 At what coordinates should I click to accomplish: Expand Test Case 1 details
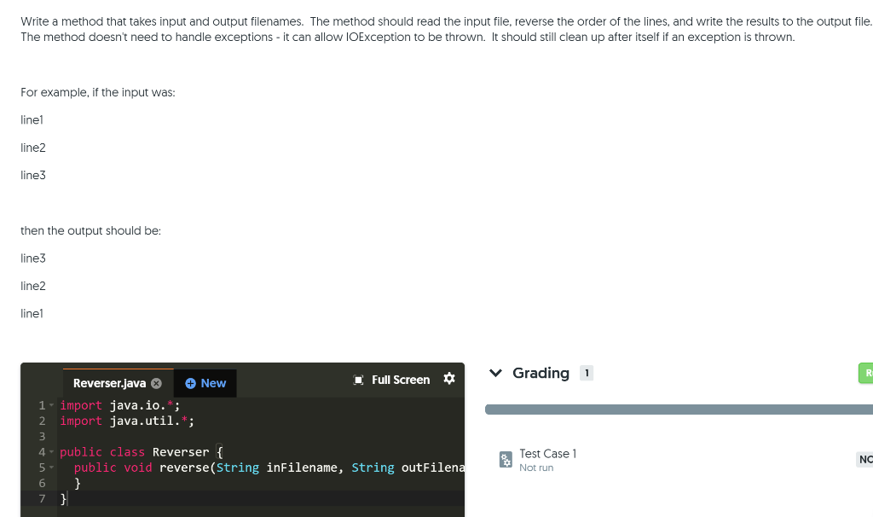[548, 453]
